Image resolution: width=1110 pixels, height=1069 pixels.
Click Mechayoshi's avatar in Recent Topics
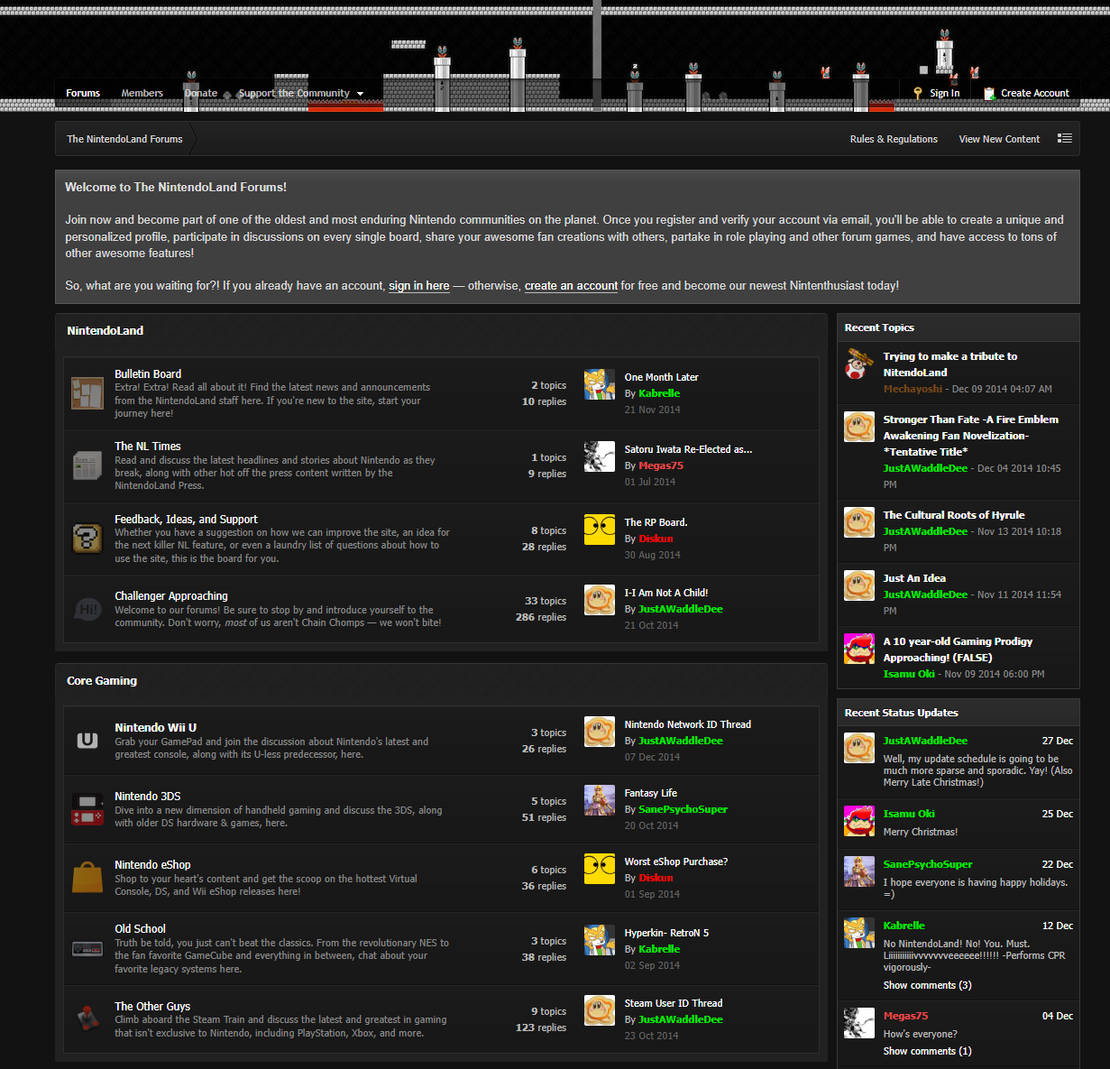[859, 364]
